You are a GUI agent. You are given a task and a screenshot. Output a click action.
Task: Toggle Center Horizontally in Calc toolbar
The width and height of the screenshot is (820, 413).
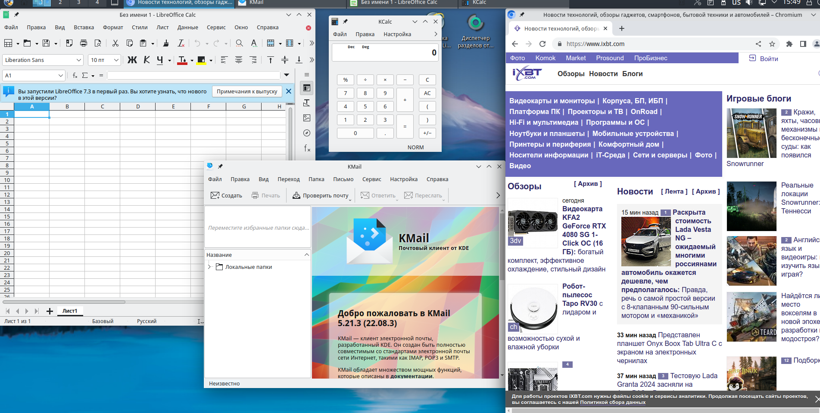[239, 60]
